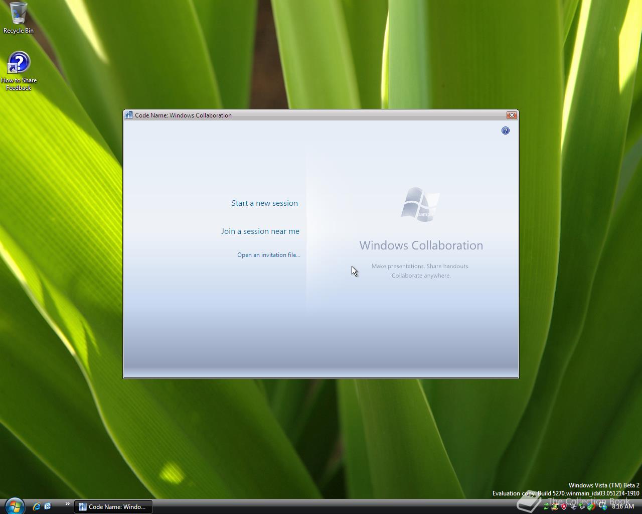Click the network globe tray icon
The image size is (642, 514).
coord(603,506)
